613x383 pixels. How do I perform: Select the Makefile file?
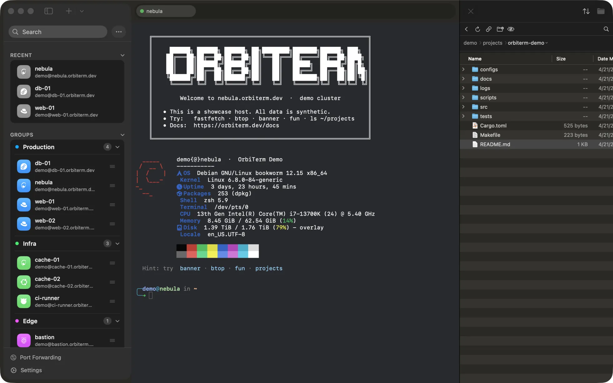click(536, 135)
